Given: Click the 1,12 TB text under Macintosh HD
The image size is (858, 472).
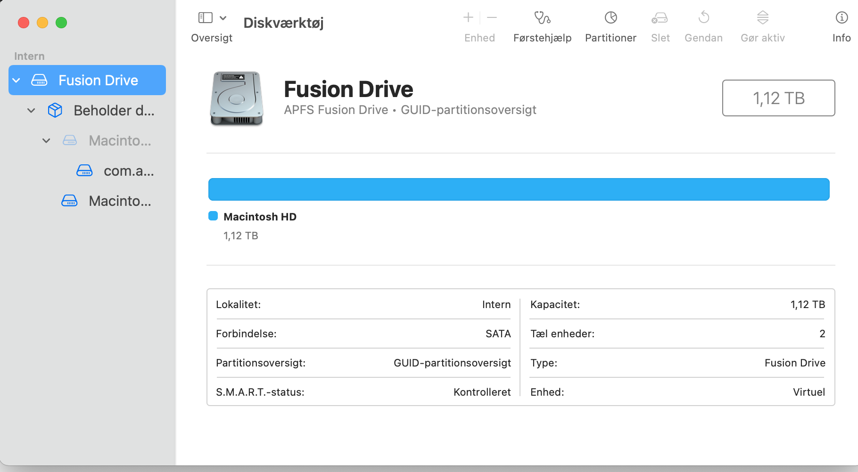Looking at the screenshot, I should 240,236.
